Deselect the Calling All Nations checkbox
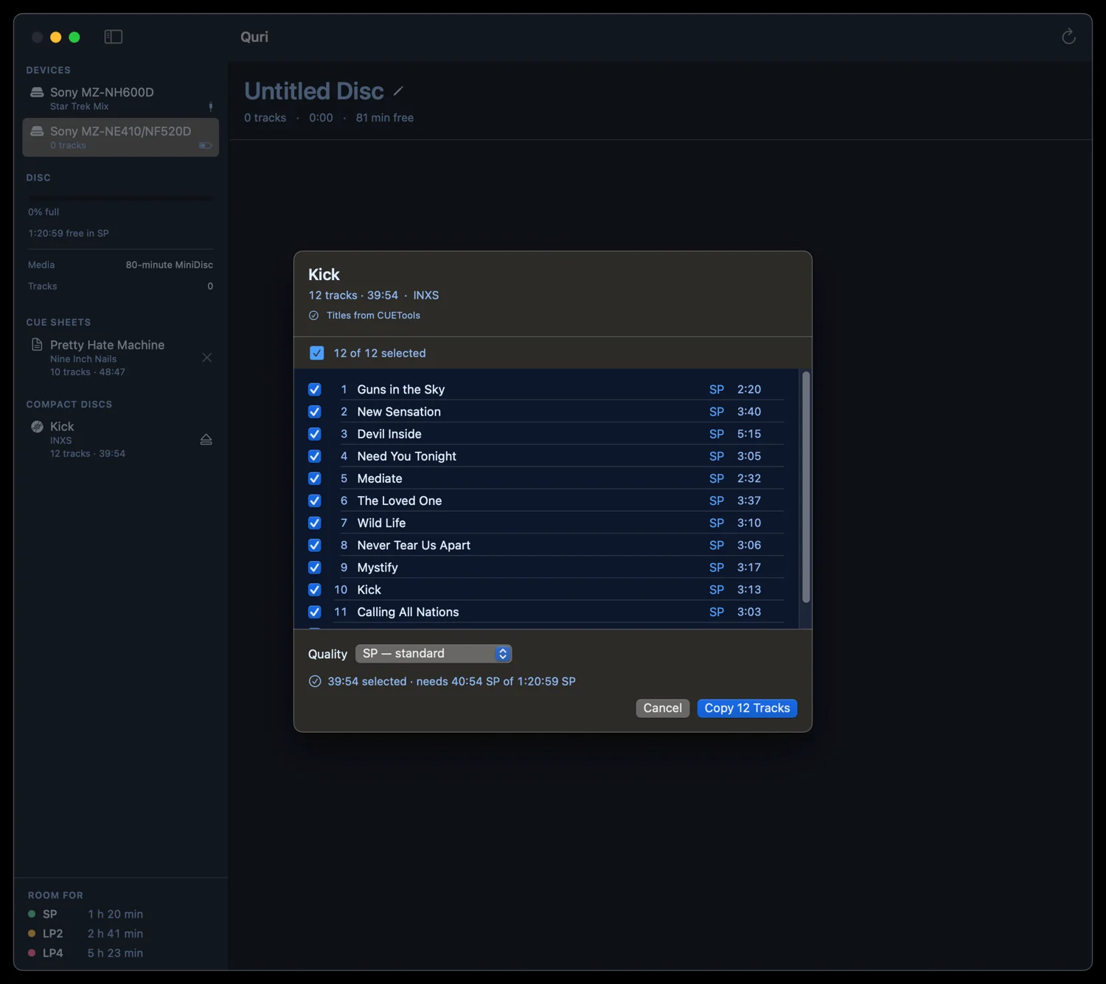The height and width of the screenshot is (984, 1106). pos(315,612)
